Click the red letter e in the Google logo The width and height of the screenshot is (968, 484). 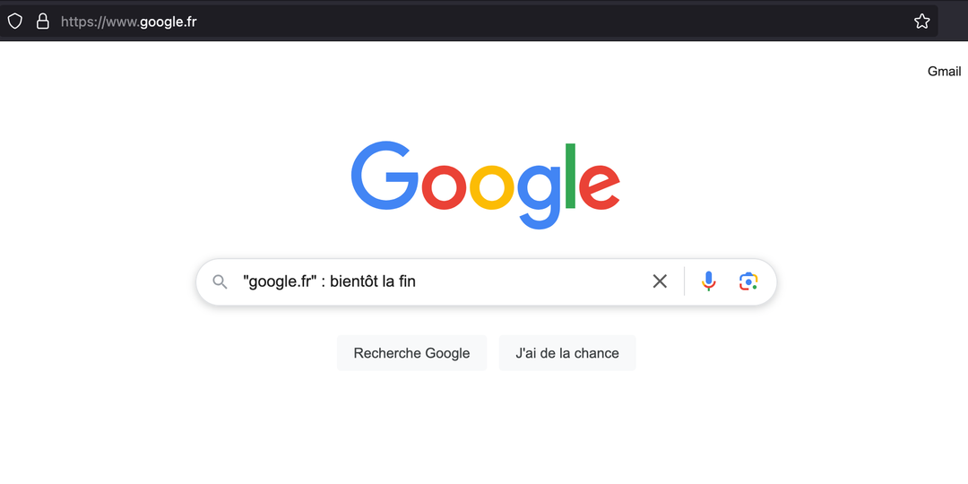(x=599, y=186)
